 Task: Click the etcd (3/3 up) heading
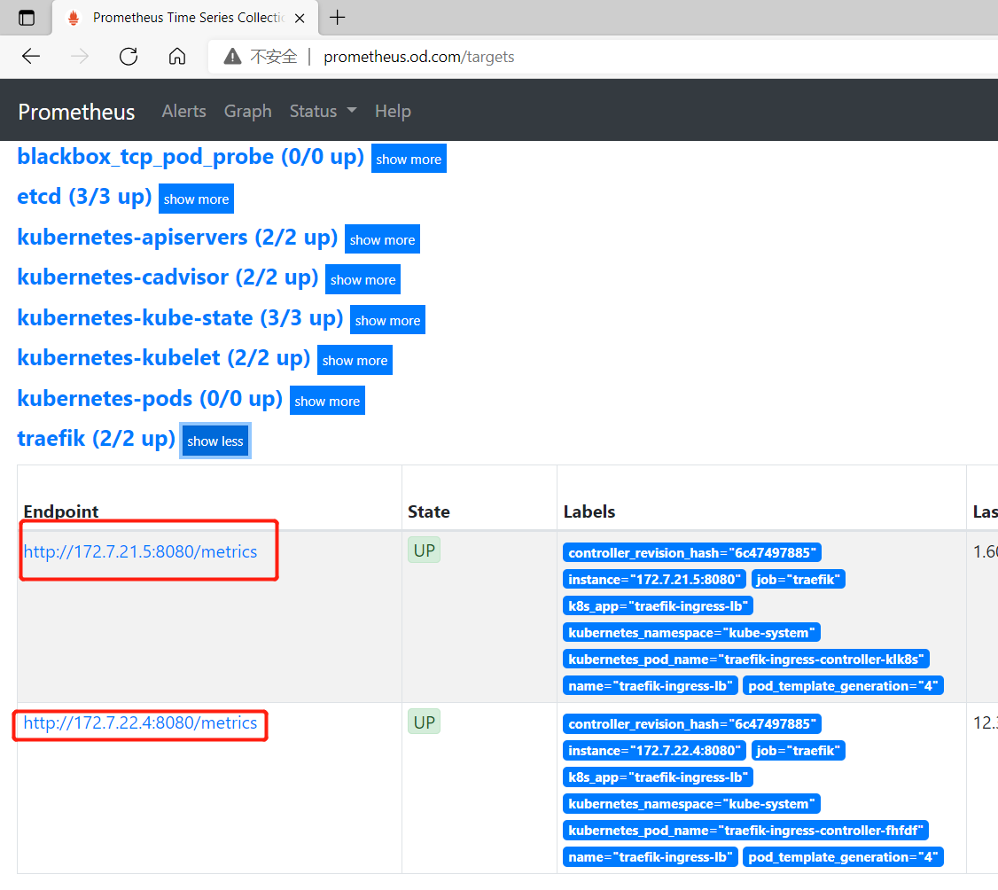tap(85, 198)
